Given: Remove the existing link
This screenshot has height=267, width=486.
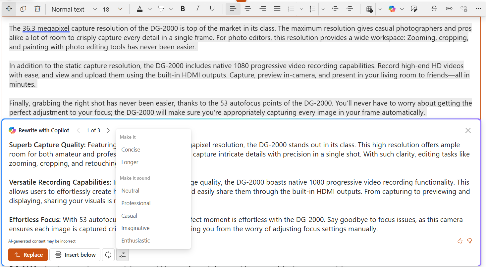Looking at the screenshot, I should click(x=463, y=9).
